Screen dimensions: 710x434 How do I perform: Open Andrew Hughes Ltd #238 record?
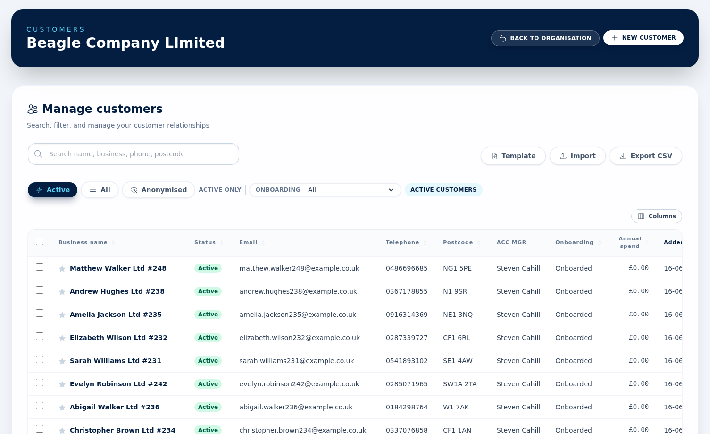tap(117, 291)
